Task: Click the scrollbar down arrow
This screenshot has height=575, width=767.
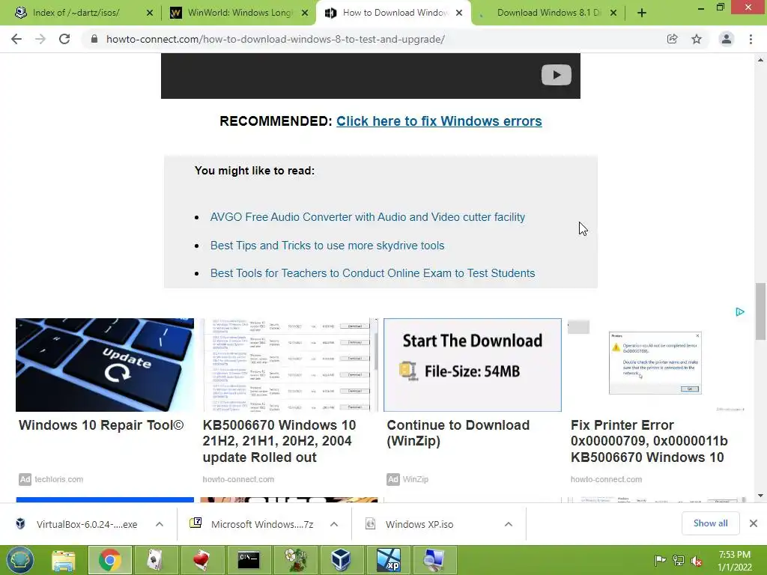Action: [x=761, y=496]
